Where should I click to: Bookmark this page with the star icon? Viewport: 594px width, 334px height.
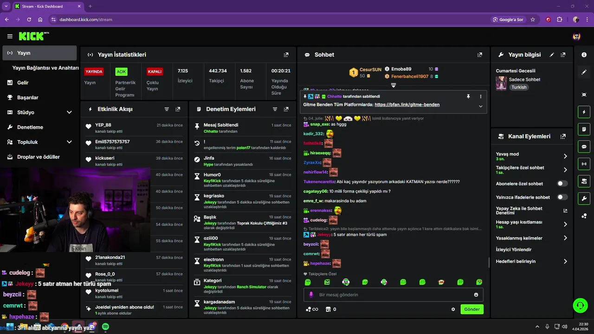(533, 19)
